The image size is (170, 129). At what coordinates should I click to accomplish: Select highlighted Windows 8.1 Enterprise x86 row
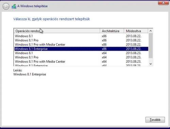[81, 49]
